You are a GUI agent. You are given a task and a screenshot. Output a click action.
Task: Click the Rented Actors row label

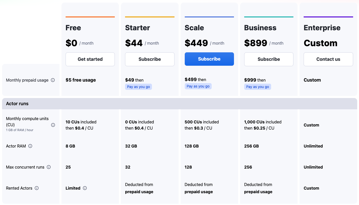tap(19, 188)
